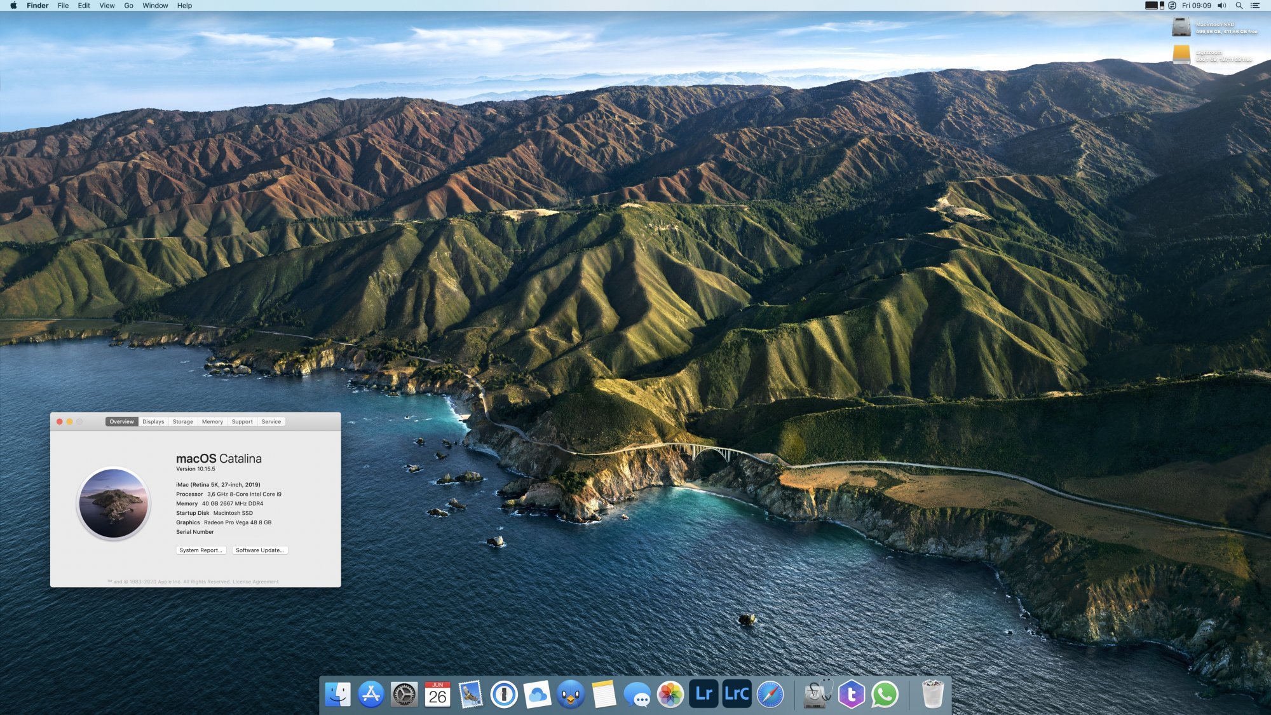Open Lightroom Classic (LrC) from the Dock

click(737, 694)
